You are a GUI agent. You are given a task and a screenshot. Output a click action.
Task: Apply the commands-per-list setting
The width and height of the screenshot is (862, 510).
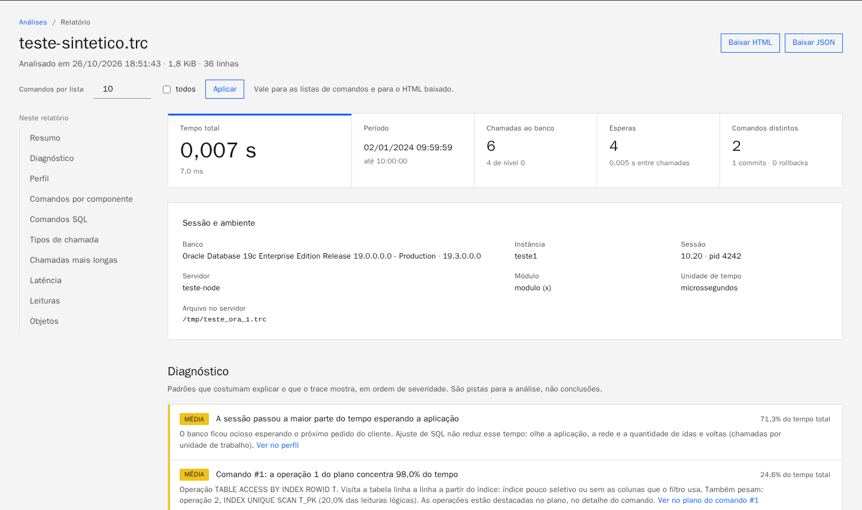click(224, 89)
